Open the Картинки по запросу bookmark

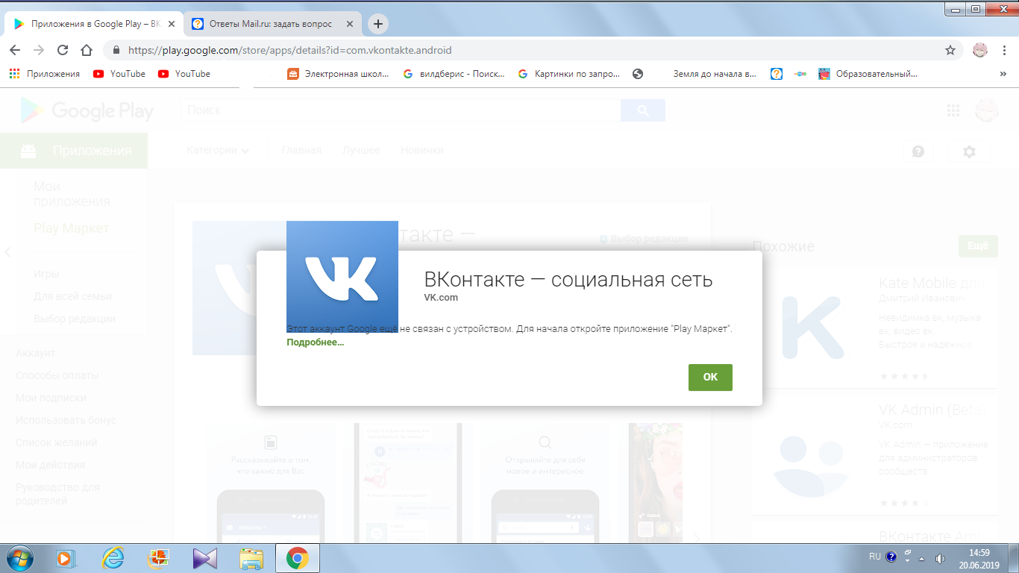569,74
